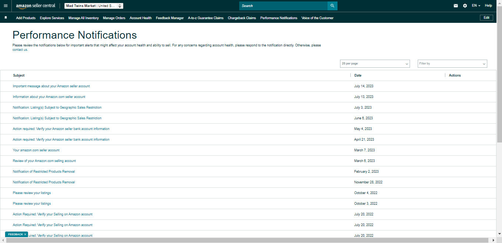Click the March 7, 2023 date cell
This screenshot has width=502, height=243.
click(364, 150)
